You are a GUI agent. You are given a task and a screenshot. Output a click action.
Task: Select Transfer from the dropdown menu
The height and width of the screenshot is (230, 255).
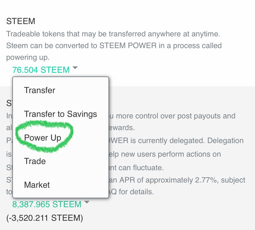(x=39, y=90)
